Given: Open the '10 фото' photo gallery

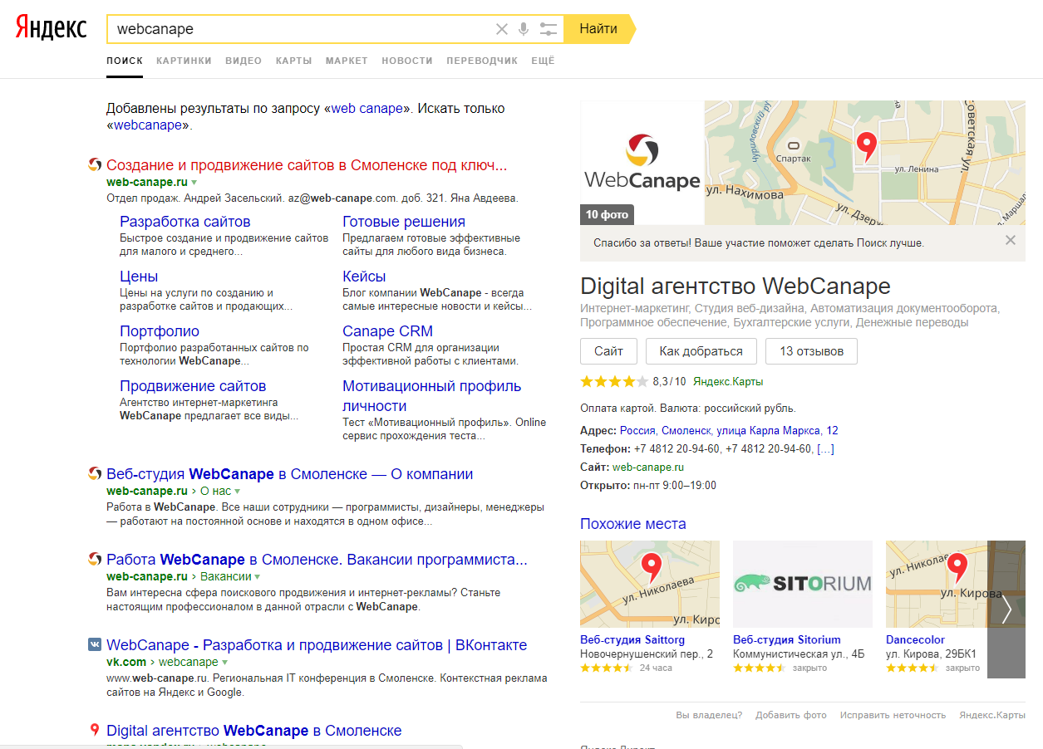Looking at the screenshot, I should (x=607, y=214).
